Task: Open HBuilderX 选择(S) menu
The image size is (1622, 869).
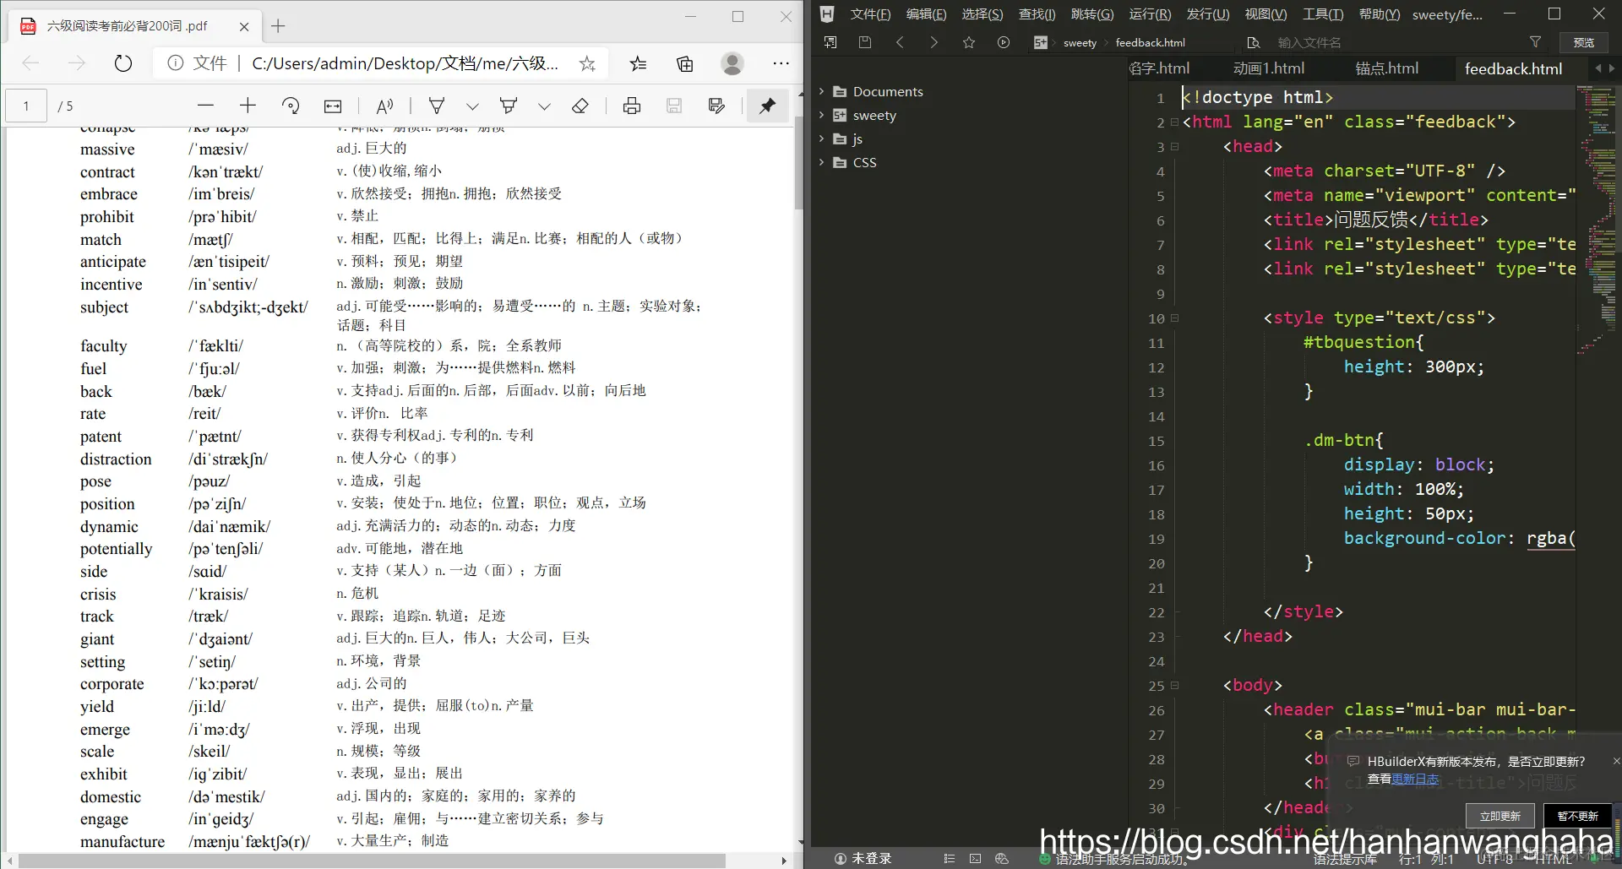Action: pyautogui.click(x=982, y=14)
